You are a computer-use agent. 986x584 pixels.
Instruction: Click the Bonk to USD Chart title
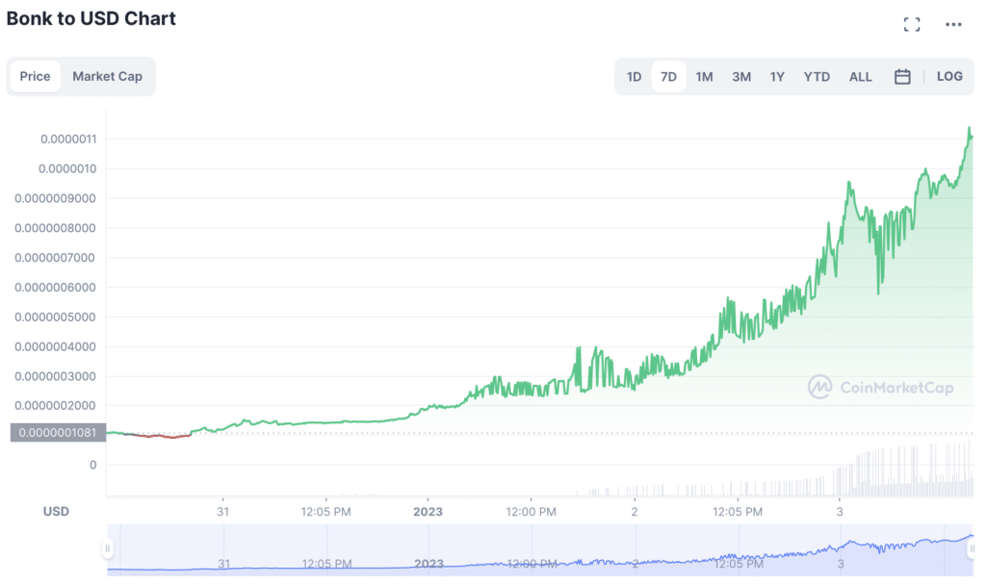(x=91, y=19)
